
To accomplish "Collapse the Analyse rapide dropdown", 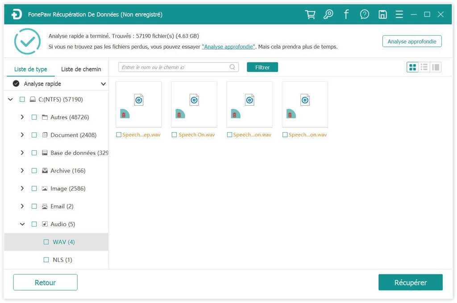I will pyautogui.click(x=103, y=84).
